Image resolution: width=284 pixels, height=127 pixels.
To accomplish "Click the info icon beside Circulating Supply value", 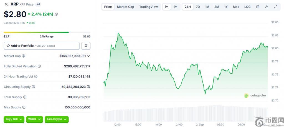I will pyautogui.click(x=88, y=87).
